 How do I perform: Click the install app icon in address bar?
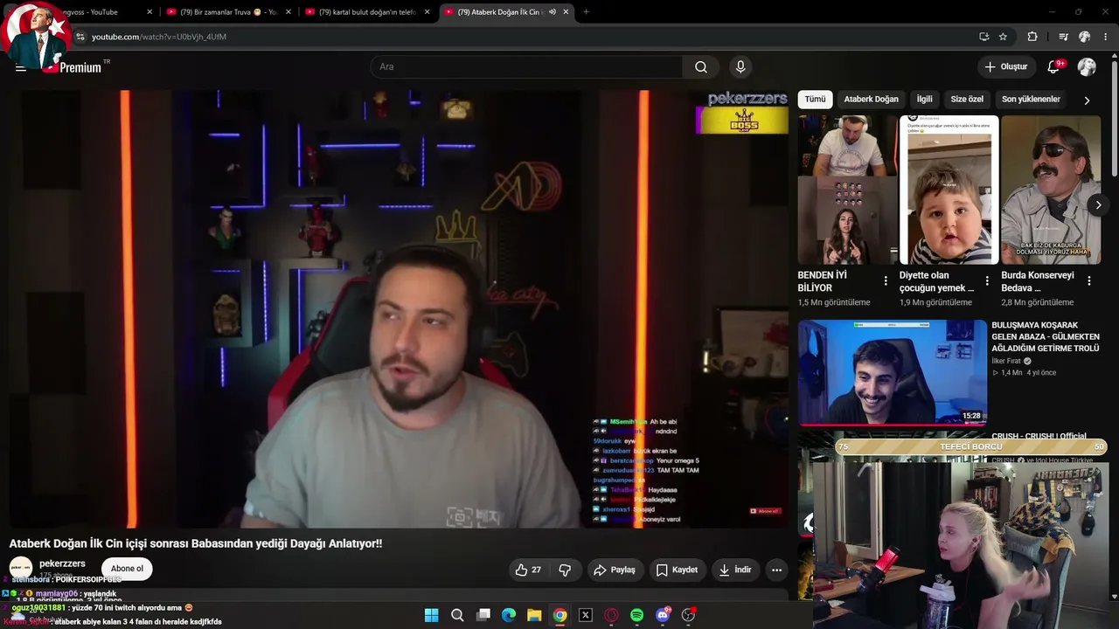pos(984,37)
